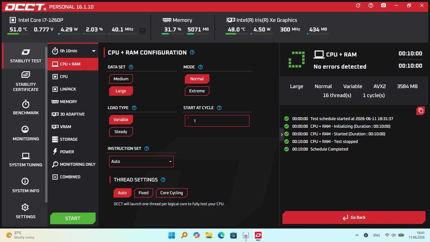Select the Linpack test
The width and height of the screenshot is (430, 242).
coord(73,89)
